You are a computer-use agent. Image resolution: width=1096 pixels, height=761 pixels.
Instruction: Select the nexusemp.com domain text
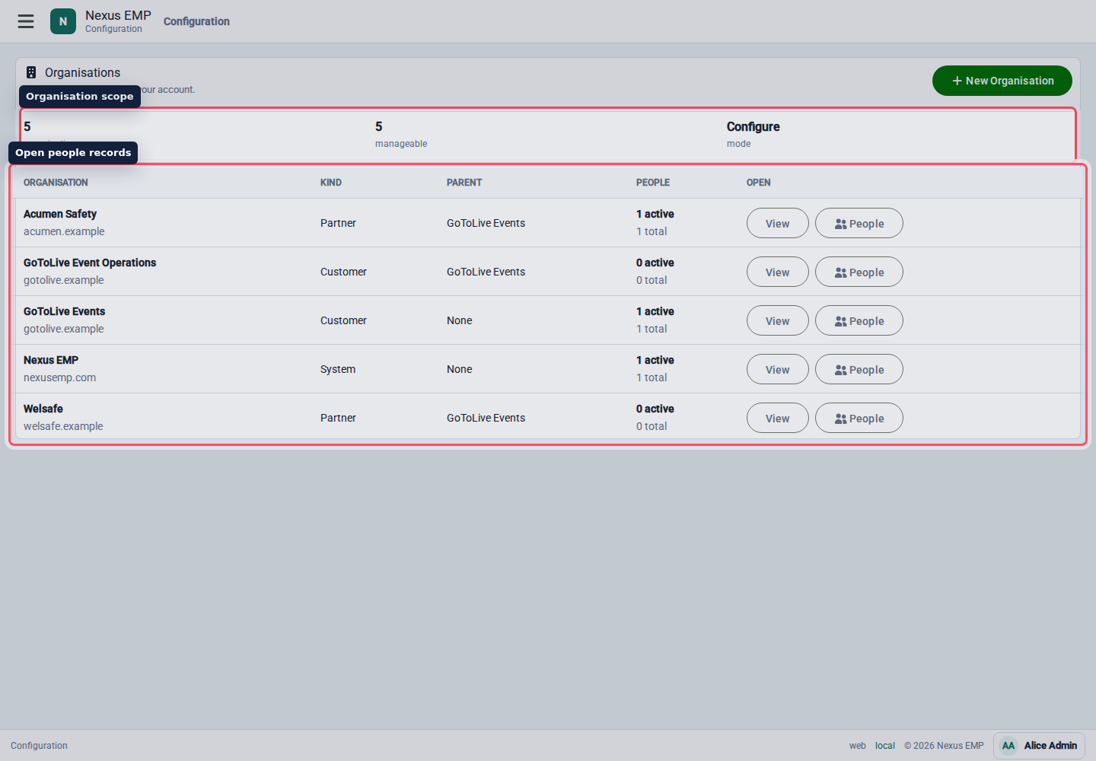click(59, 377)
